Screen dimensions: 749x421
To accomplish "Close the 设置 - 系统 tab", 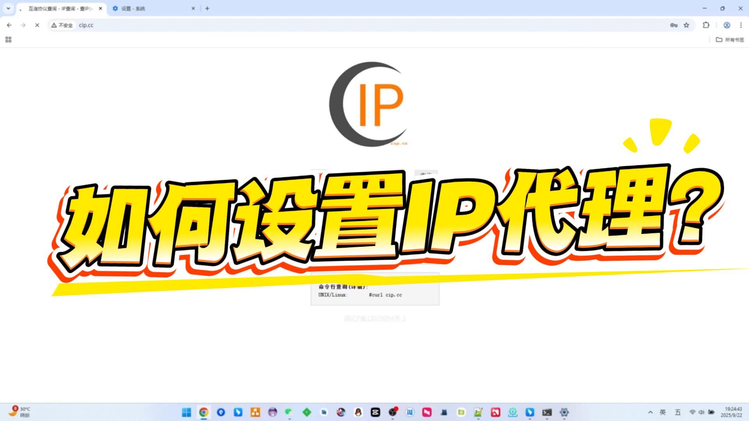I will tap(193, 8).
